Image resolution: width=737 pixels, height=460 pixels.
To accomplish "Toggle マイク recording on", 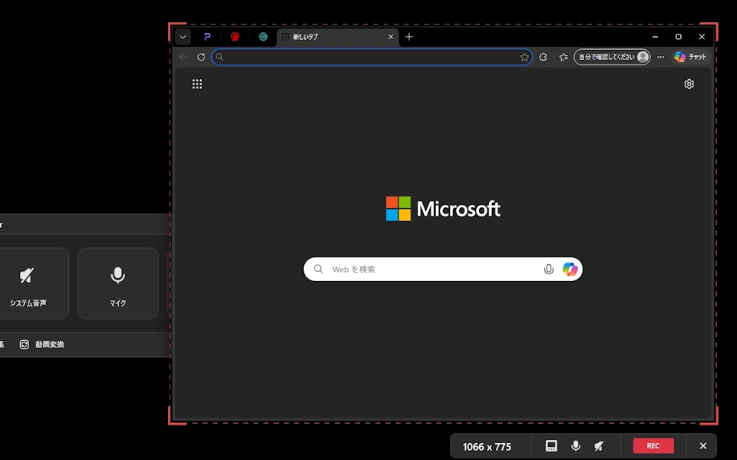I will coord(117,283).
